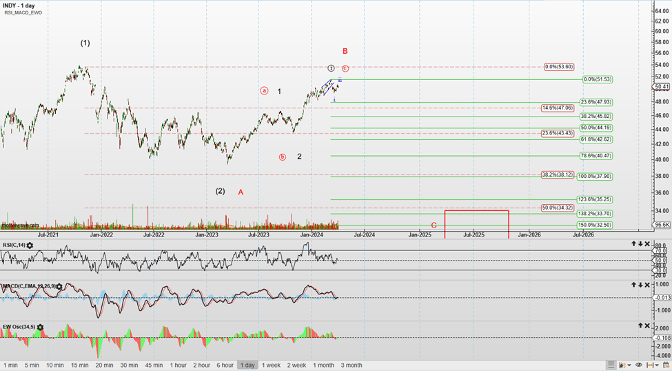Expand the chart bar-type dropdown arrow
The width and height of the screenshot is (672, 371).
(629, 365)
